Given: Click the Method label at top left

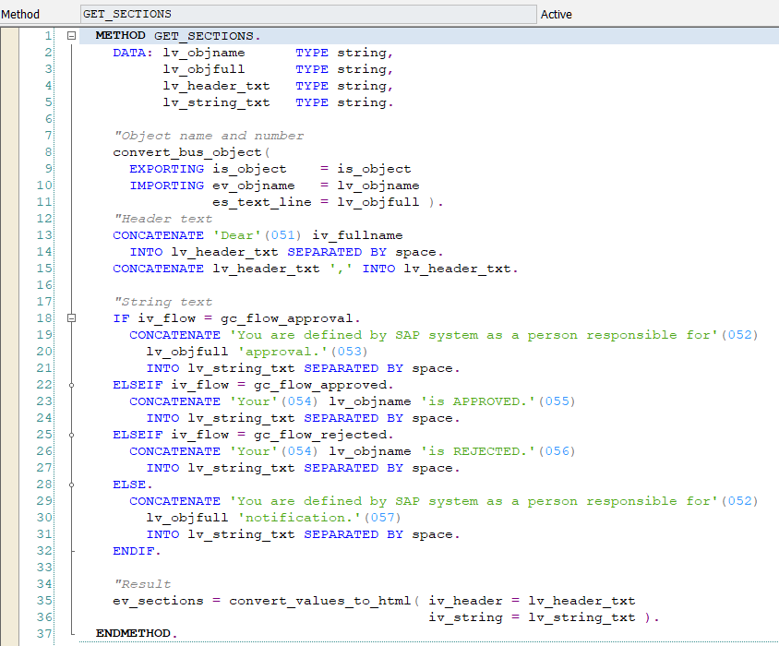Looking at the screenshot, I should (20, 14).
